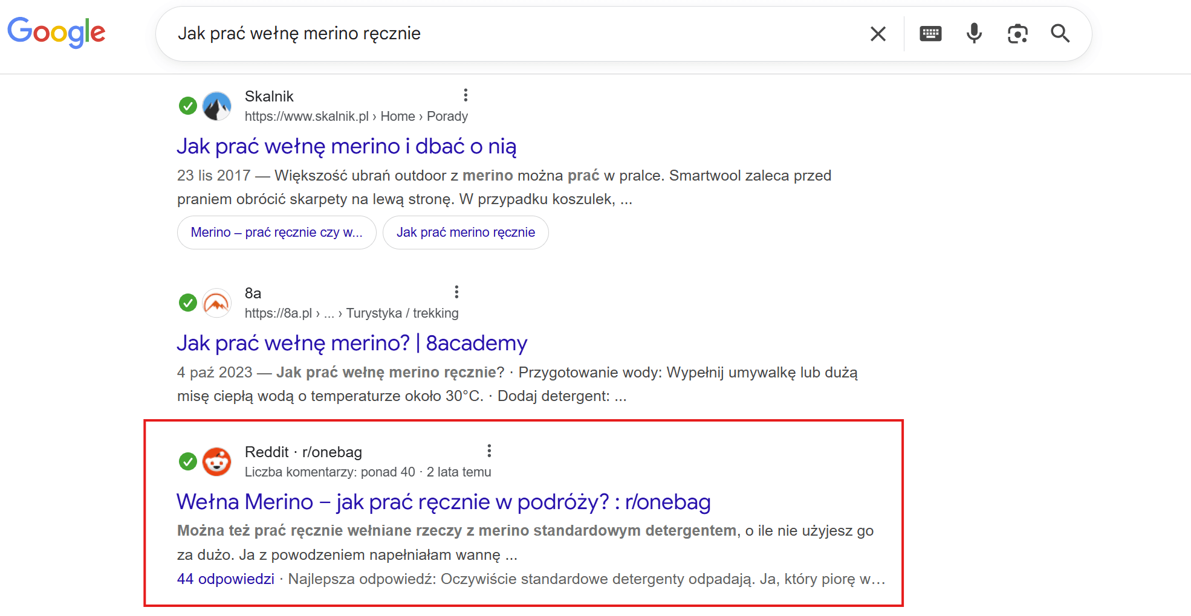1191x616 pixels.
Task: Open the on-screen keyboard input tool
Action: click(x=930, y=34)
